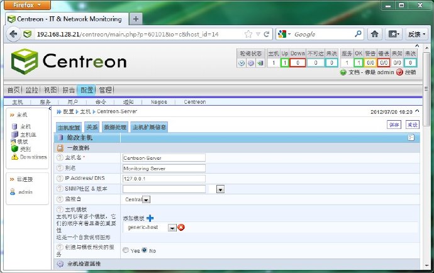Click the green documentation help icon
This screenshot has height=273, width=434.
[x=343, y=72]
